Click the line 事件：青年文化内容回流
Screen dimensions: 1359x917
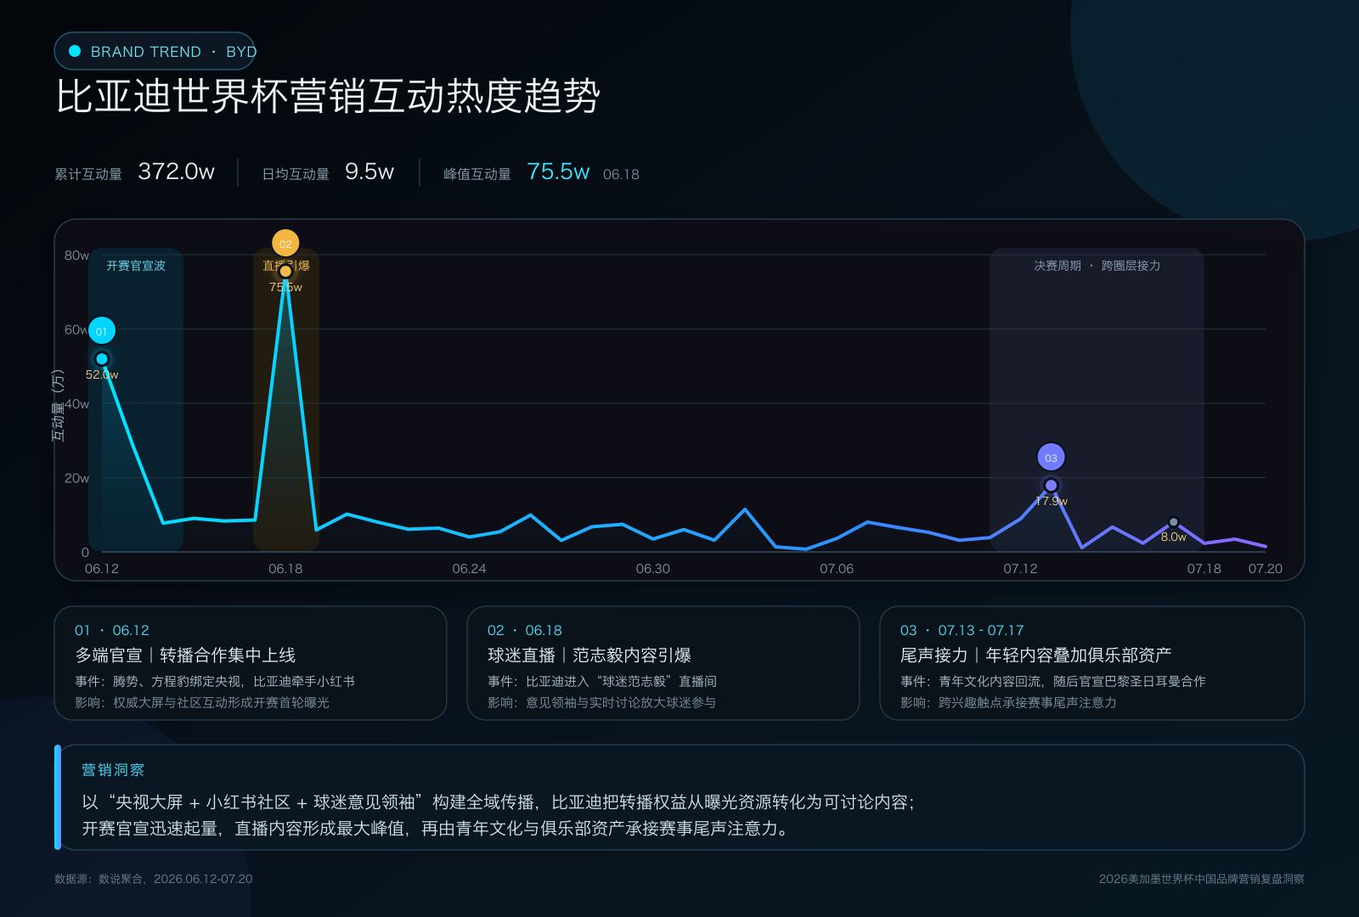tap(1053, 681)
